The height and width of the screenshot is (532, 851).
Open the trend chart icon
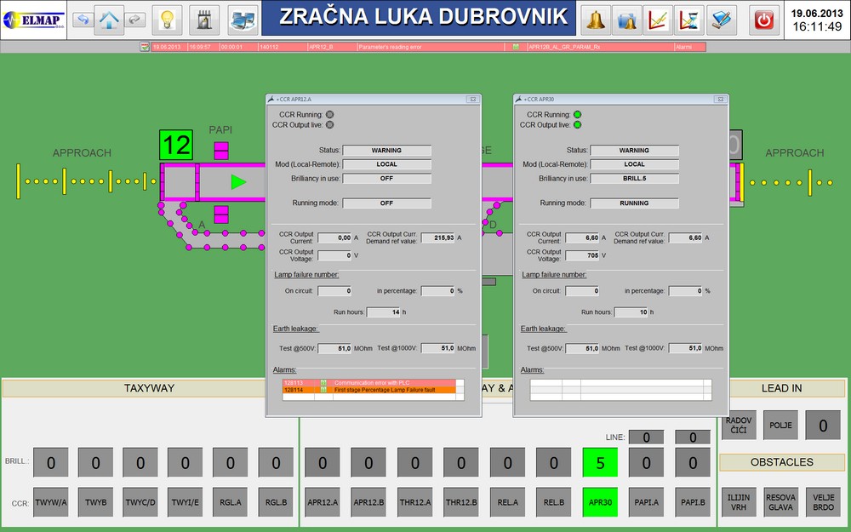tap(658, 19)
